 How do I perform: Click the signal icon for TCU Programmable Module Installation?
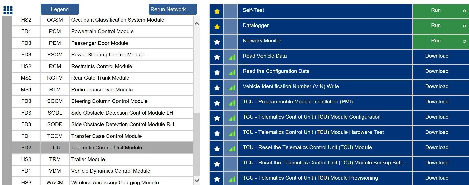click(231, 103)
